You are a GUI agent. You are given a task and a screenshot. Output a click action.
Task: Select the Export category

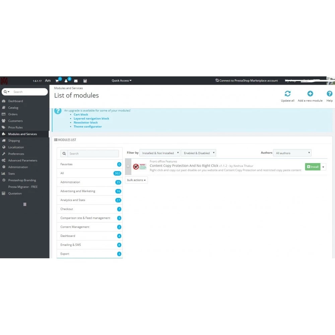[x=89, y=254]
